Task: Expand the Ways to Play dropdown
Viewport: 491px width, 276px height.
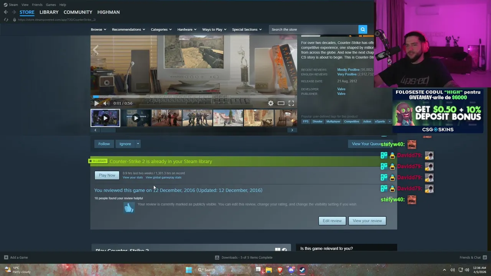Action: [x=214, y=30]
